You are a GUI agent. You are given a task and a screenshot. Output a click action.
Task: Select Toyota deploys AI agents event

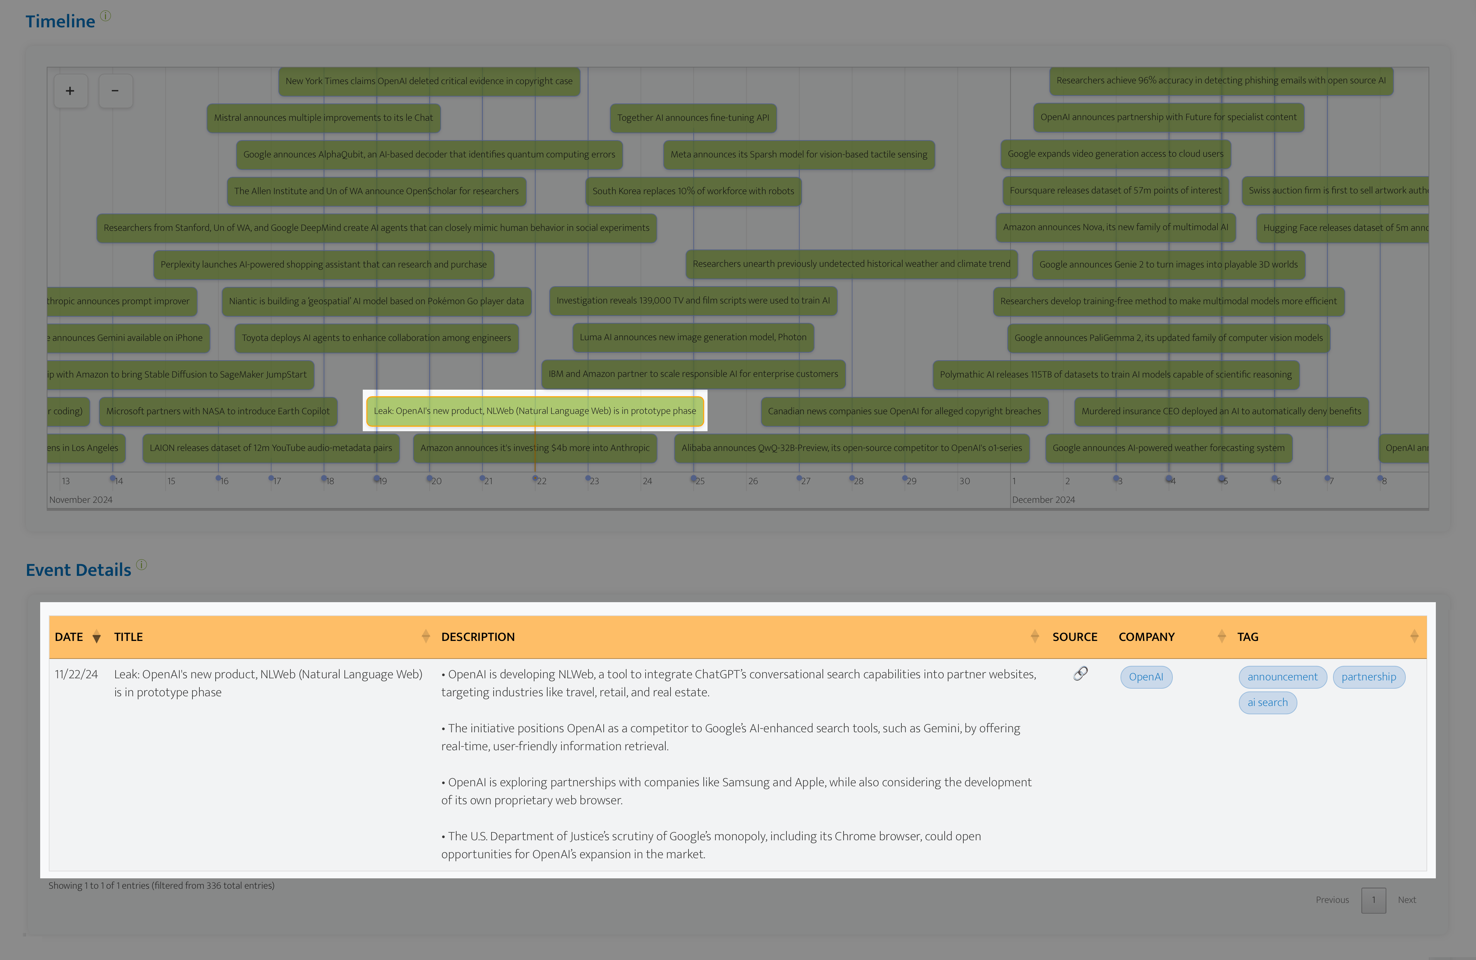click(376, 338)
